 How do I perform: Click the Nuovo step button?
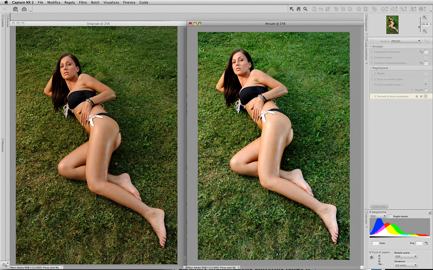[379, 206]
